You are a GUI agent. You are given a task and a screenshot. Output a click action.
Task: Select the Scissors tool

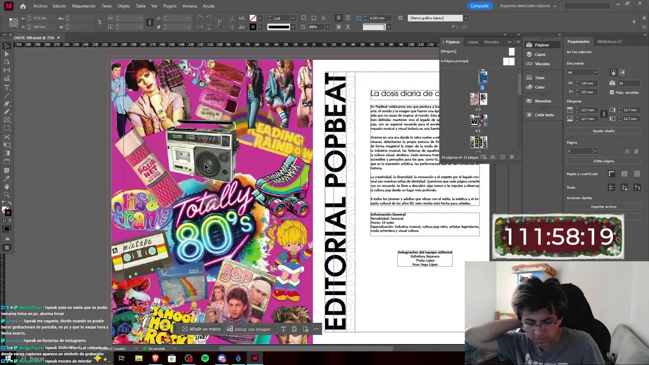(7, 136)
